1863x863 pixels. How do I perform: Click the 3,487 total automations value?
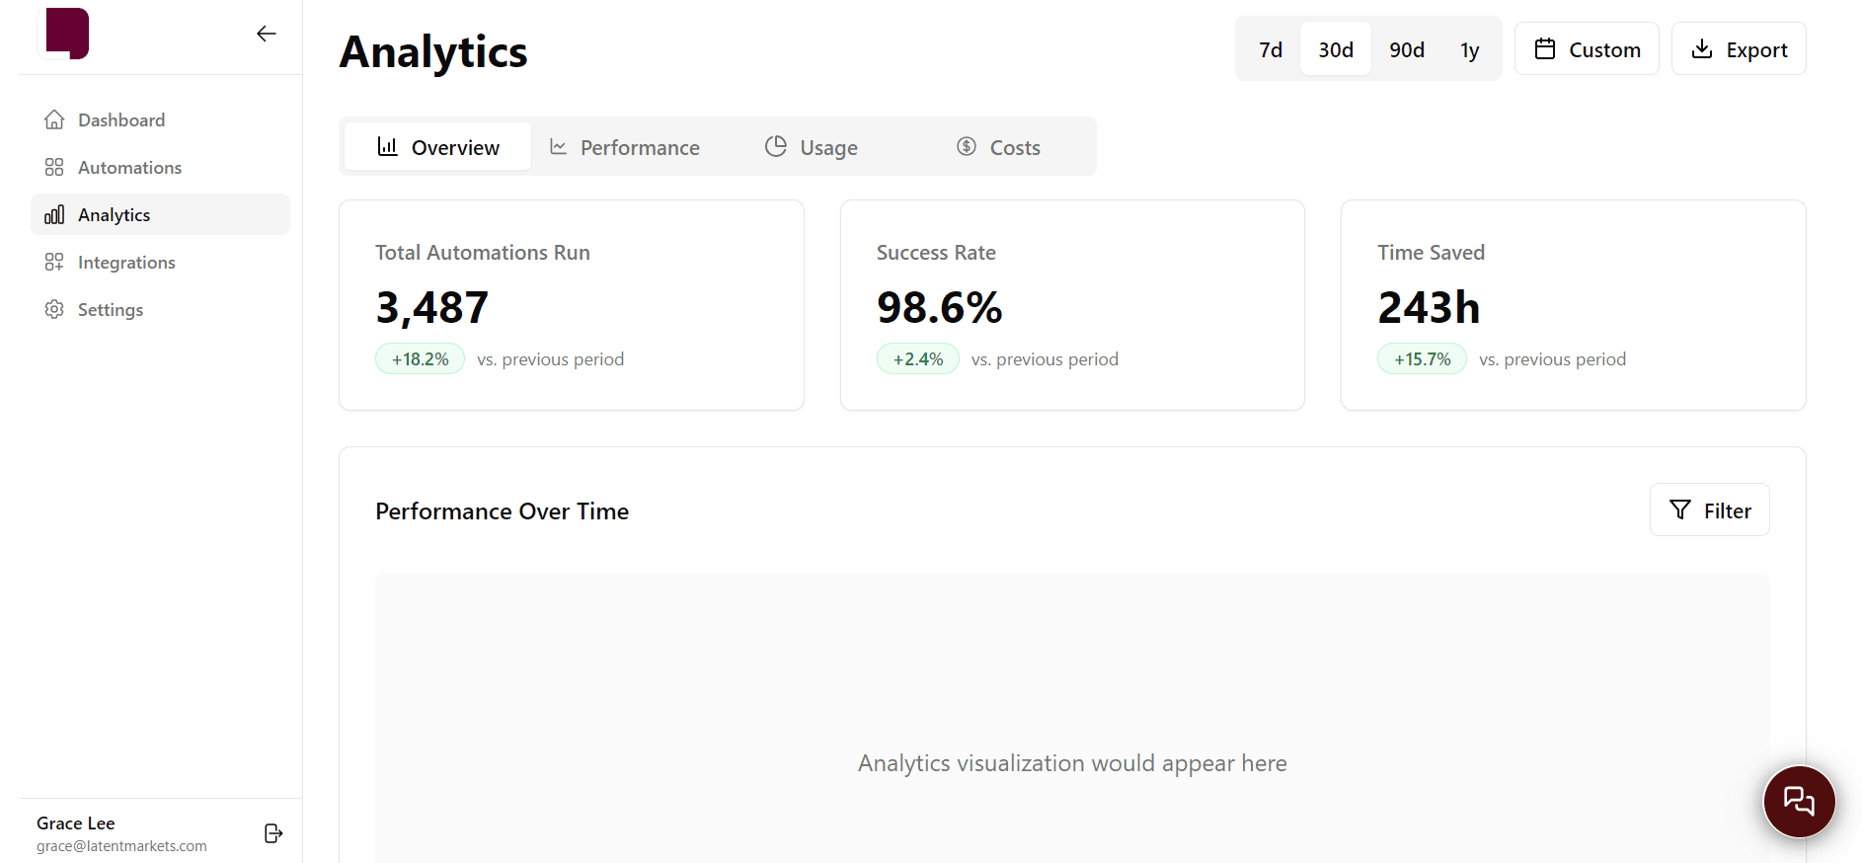point(431,307)
